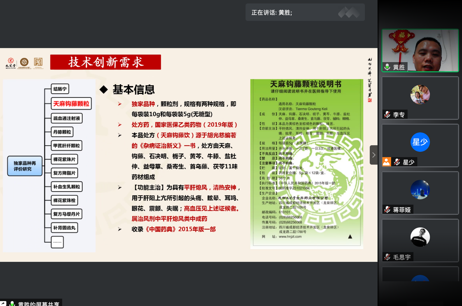This screenshot has width=462, height=306.
Task: Click the screen share arrow icon at bottom left
Action: pos(3,304)
